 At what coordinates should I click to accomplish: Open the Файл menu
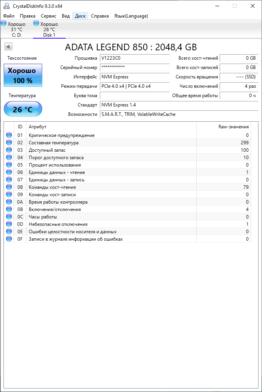tap(9, 16)
